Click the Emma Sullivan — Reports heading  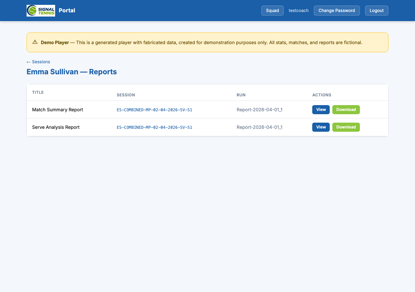[72, 72]
